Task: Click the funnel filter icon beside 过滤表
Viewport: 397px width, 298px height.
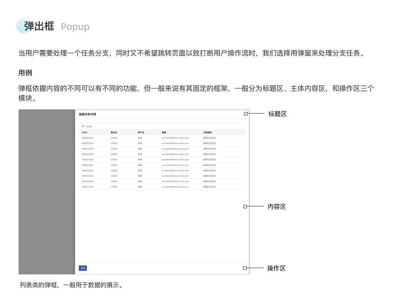Action: [x=83, y=126]
